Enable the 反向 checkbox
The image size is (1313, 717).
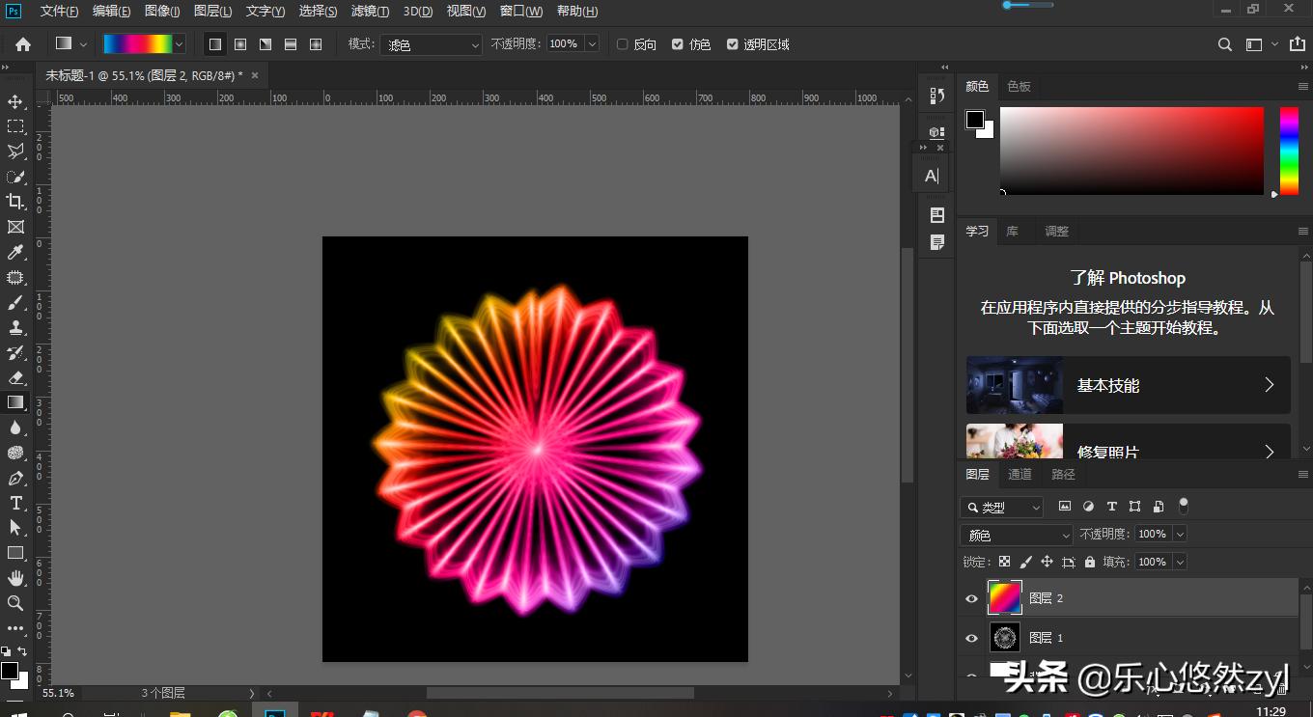623,44
